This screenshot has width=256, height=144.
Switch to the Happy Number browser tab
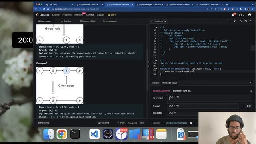tap(180, 4)
